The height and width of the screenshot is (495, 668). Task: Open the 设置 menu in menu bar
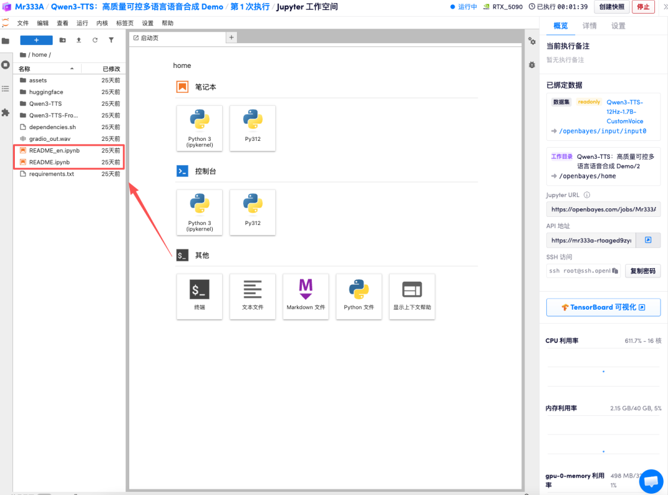(x=148, y=23)
